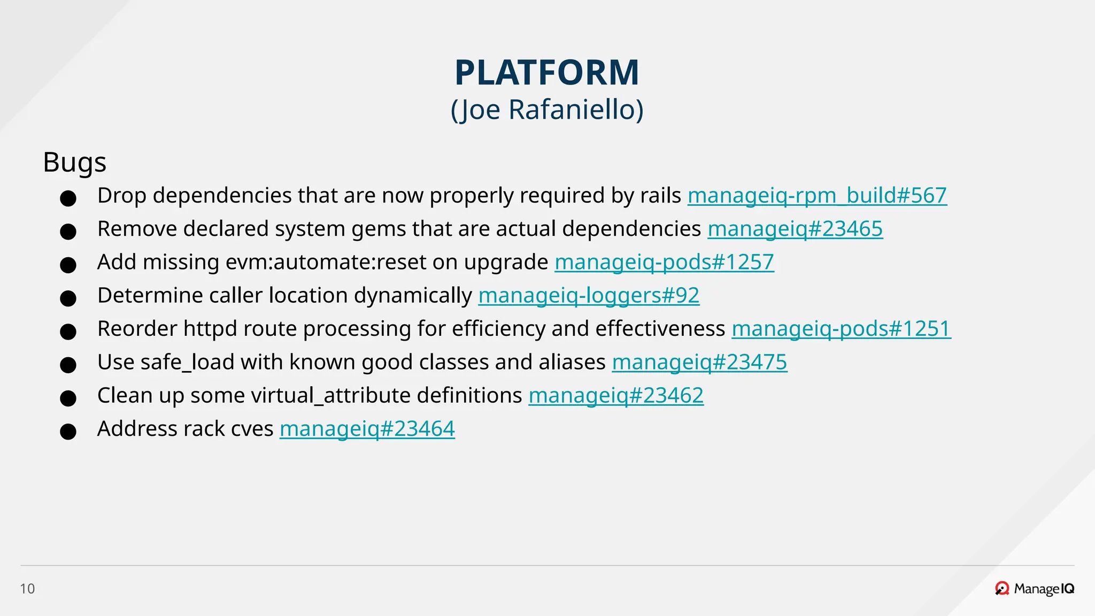This screenshot has width=1095, height=616.
Task: Select the (Joe Rafaniello) subtitle
Action: point(547,110)
